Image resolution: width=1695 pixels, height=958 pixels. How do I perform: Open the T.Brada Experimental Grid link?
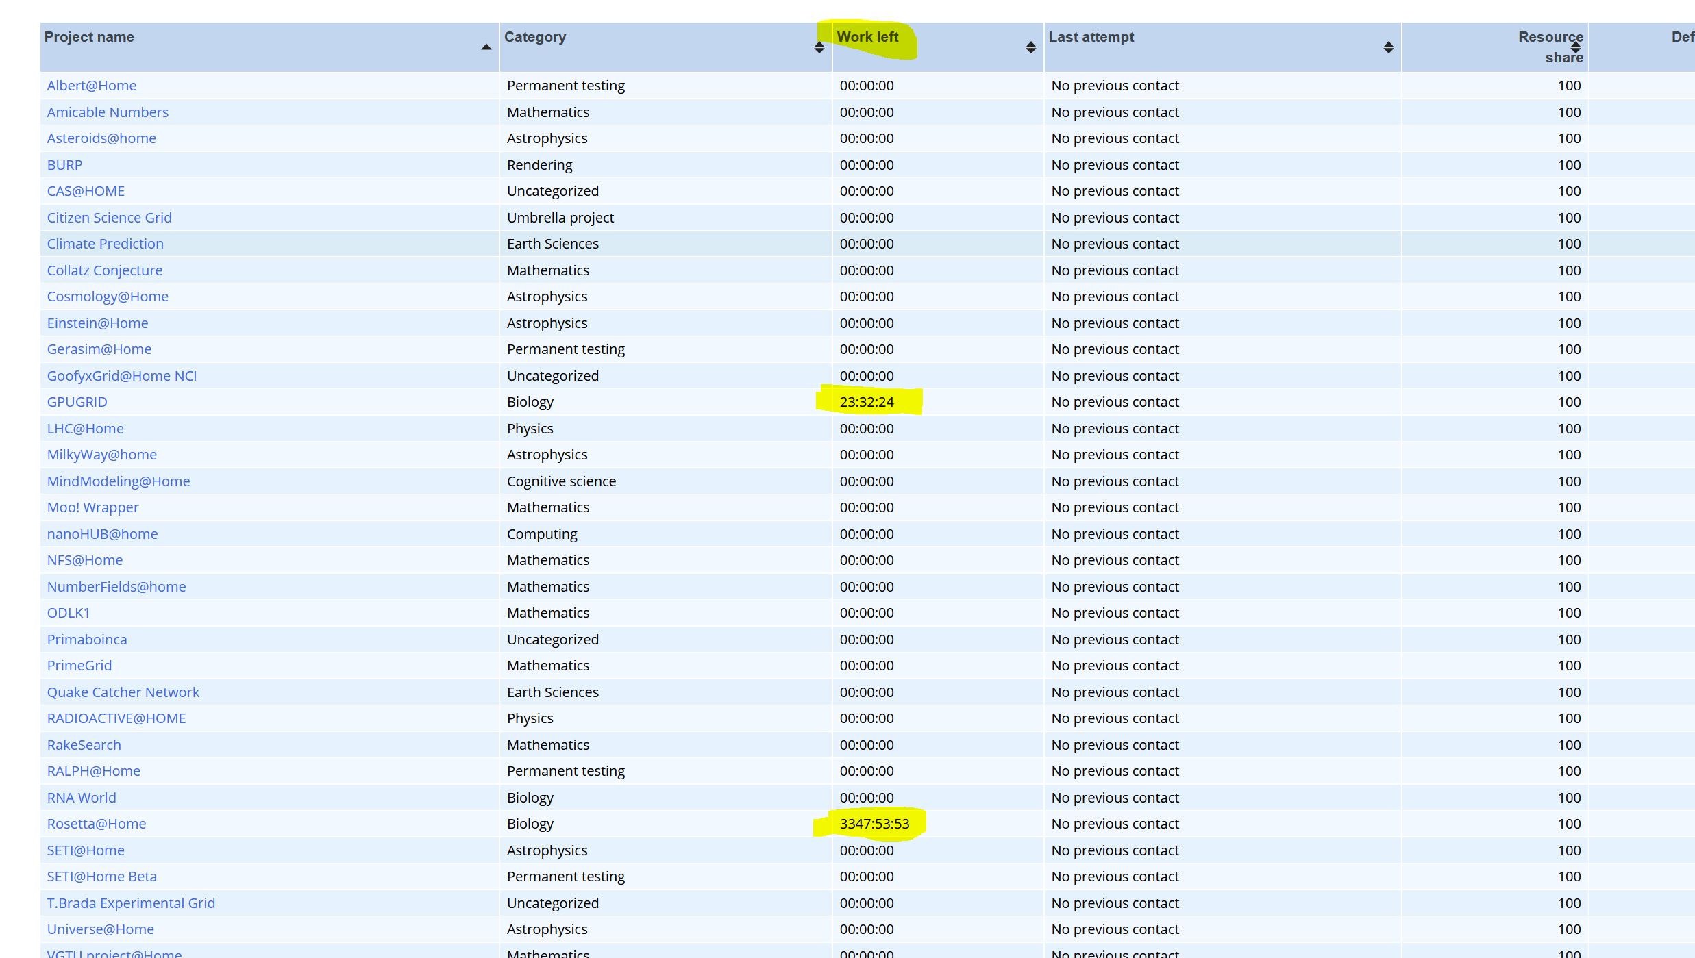coord(131,903)
